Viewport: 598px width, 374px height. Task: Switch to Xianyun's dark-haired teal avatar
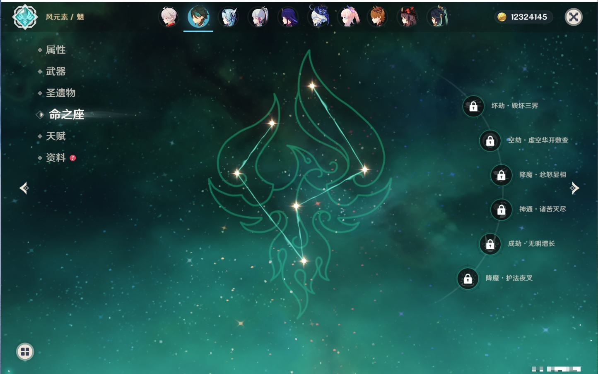coord(437,17)
